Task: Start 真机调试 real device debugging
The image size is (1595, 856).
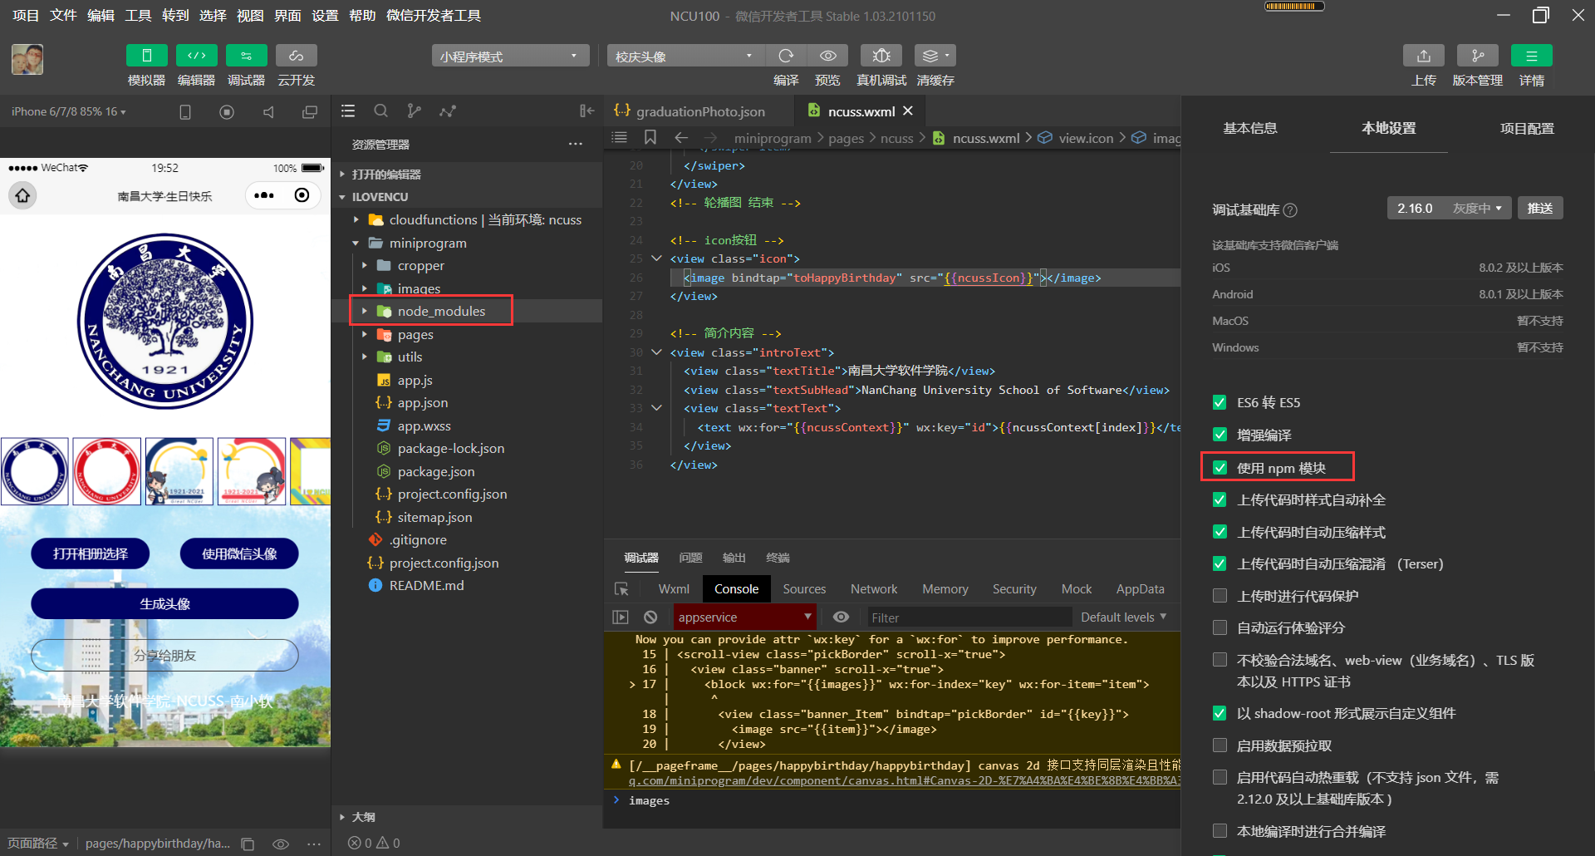Action: (x=881, y=55)
